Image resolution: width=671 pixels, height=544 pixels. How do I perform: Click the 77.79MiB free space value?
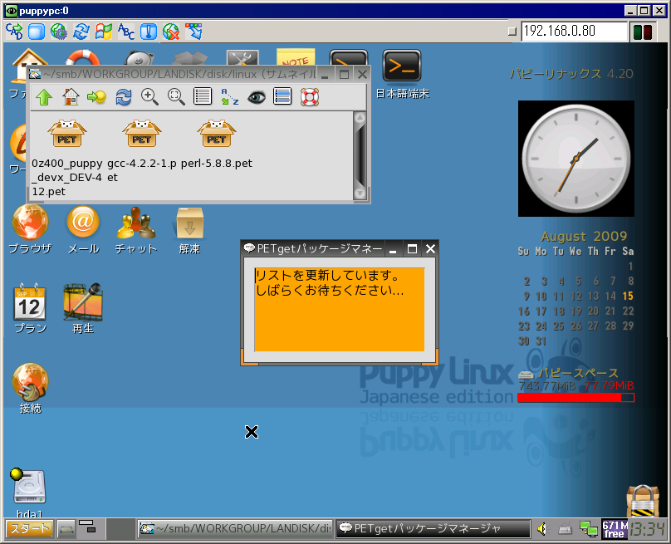[609, 385]
